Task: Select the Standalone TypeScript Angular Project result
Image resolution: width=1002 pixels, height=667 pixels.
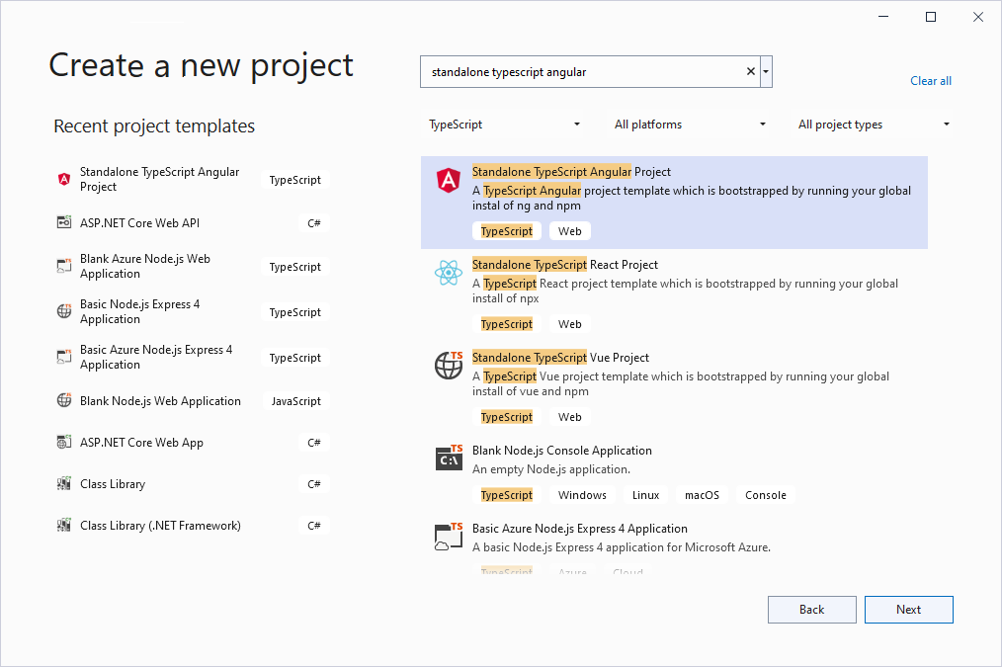Action: [674, 203]
